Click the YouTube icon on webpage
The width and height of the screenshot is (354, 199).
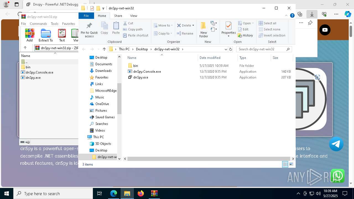point(325,30)
